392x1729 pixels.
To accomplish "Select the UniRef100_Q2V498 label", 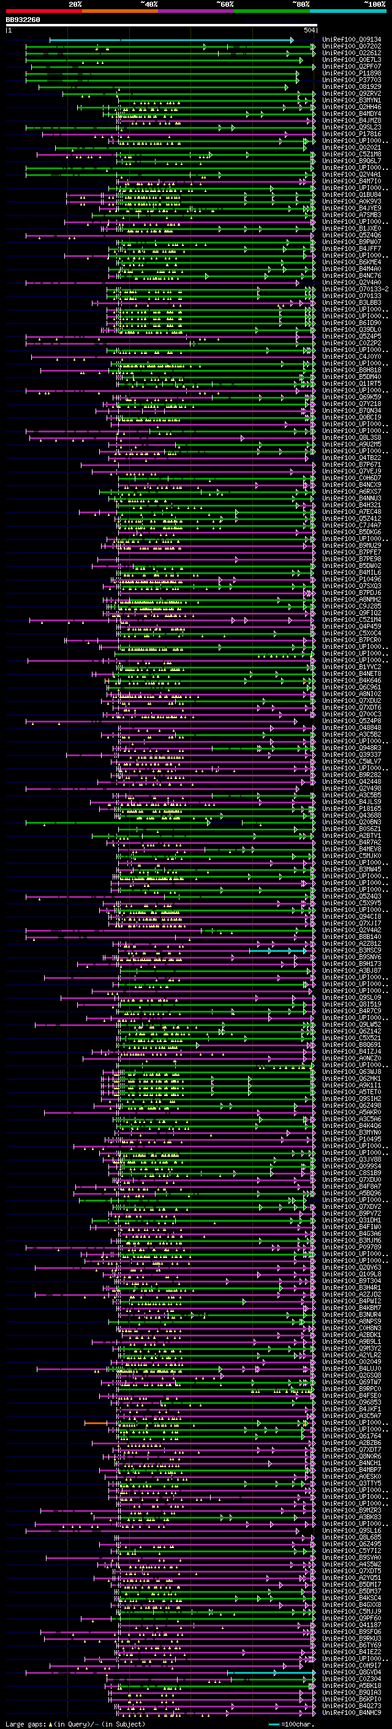I will [352, 788].
